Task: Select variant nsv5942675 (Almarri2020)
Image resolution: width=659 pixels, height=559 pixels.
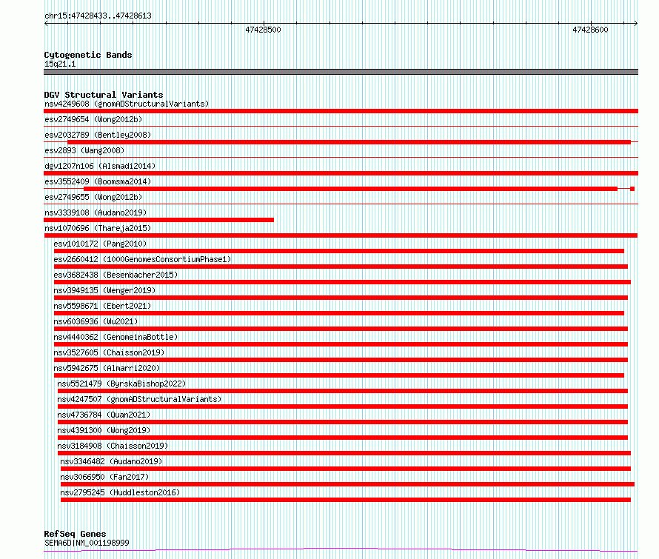Action: pos(107,368)
